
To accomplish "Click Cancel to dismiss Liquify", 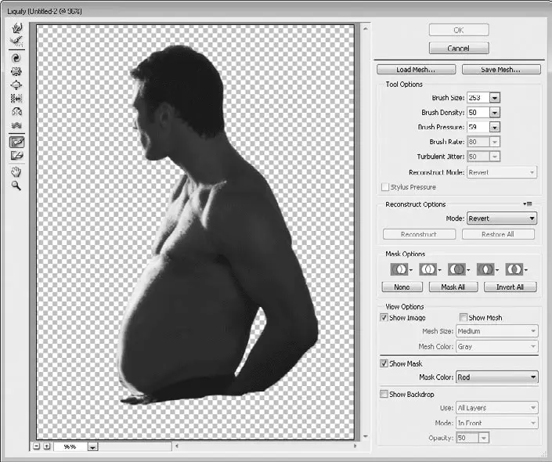I will coord(458,49).
